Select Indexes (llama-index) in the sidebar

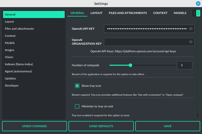[19, 64]
